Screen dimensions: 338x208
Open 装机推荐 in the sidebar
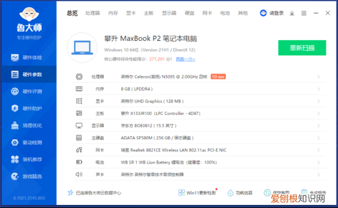point(29,159)
